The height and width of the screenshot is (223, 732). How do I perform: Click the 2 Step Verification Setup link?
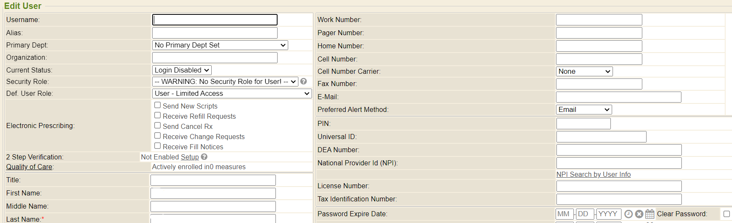click(x=190, y=157)
